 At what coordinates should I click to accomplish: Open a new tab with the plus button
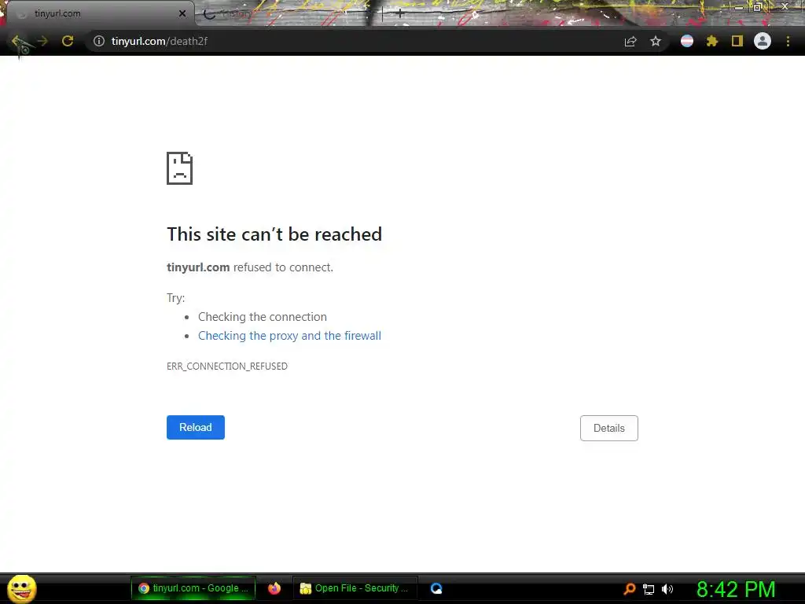pos(400,14)
